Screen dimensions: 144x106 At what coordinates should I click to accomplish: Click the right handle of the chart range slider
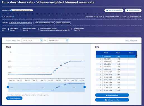85,87
